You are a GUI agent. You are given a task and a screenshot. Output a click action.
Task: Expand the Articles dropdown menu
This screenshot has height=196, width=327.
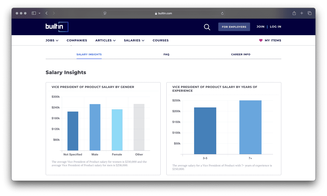tap(105, 41)
